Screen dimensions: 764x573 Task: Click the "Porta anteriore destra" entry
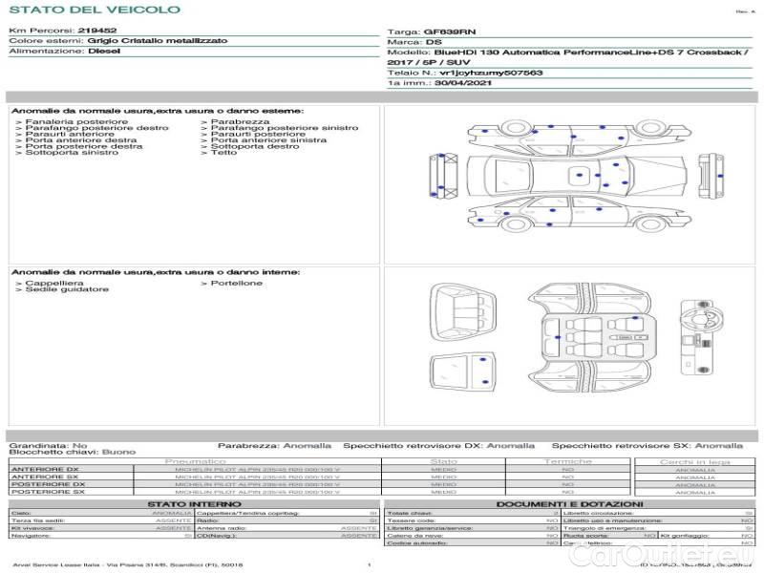(x=81, y=140)
